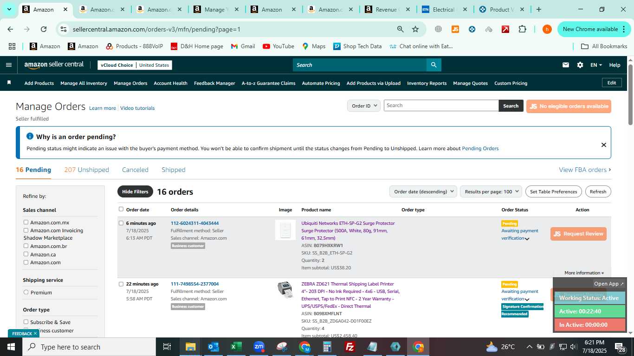Open View FBA orders link
The width and height of the screenshot is (634, 356).
pyautogui.click(x=585, y=170)
